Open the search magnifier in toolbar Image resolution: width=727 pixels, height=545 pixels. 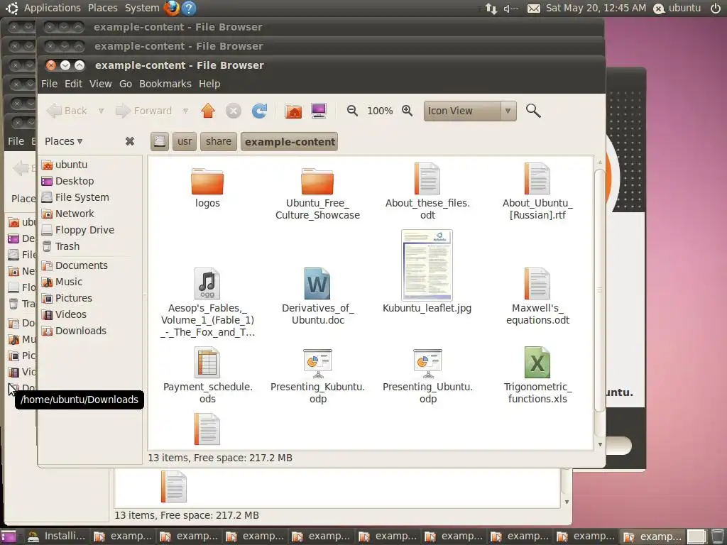click(533, 111)
